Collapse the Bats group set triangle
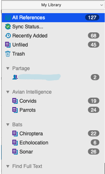Viewport: 105px width, 174px height. pyautogui.click(x=8, y=125)
